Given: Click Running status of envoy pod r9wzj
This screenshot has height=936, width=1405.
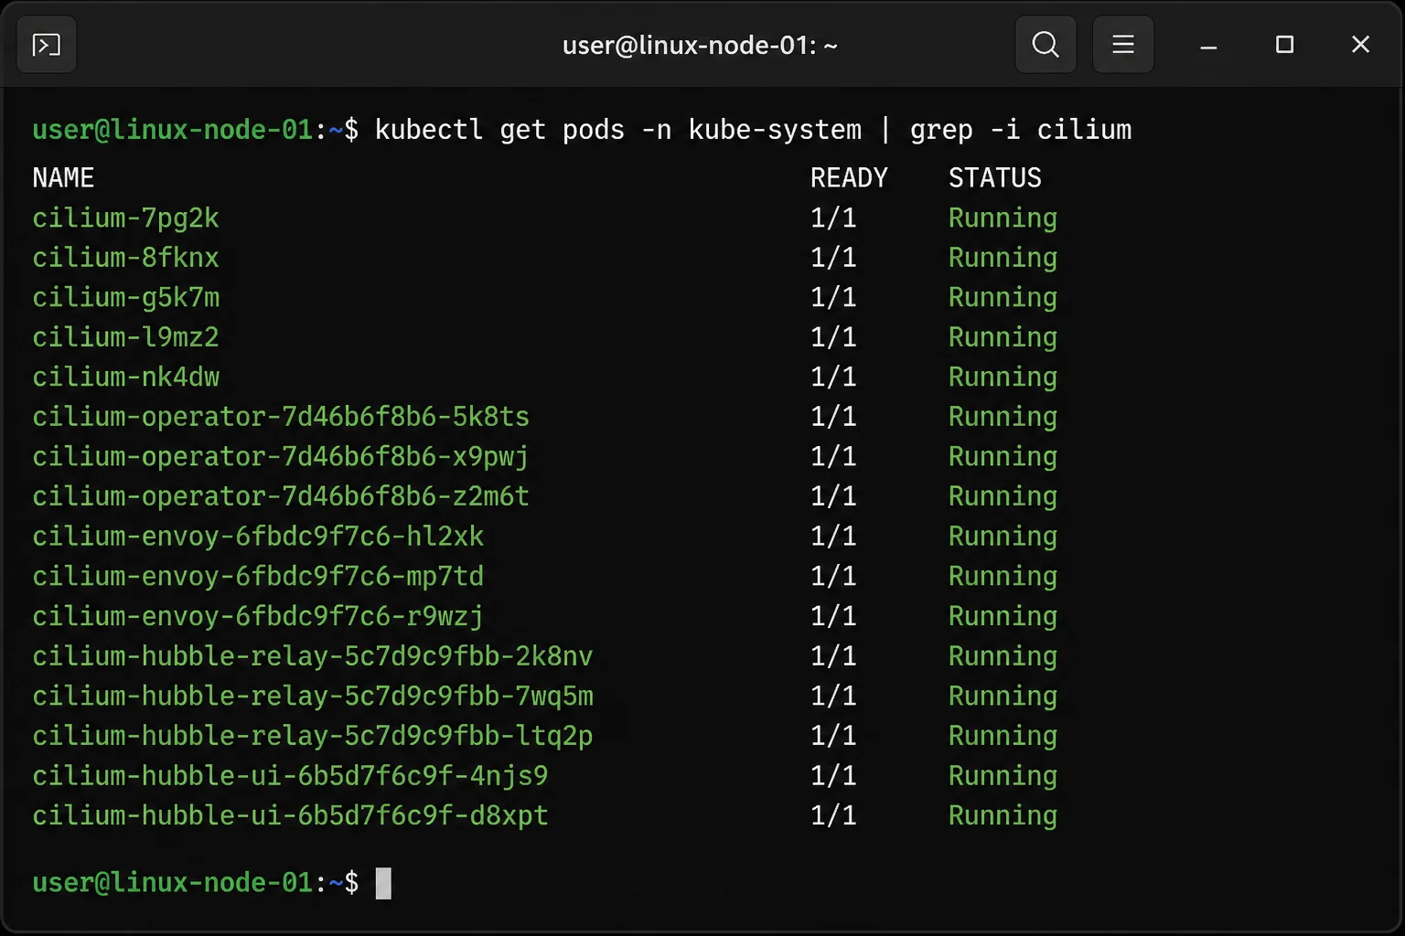Looking at the screenshot, I should tap(1003, 617).
